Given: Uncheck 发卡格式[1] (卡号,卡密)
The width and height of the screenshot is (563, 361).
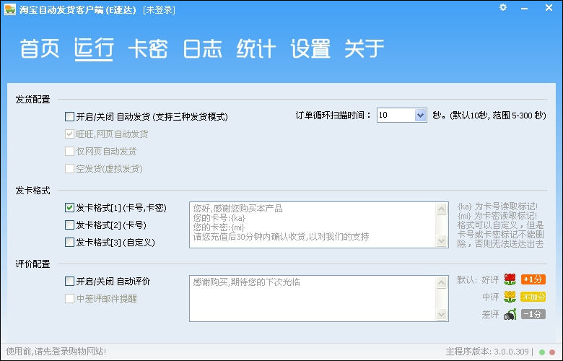Looking at the screenshot, I should click(69, 208).
